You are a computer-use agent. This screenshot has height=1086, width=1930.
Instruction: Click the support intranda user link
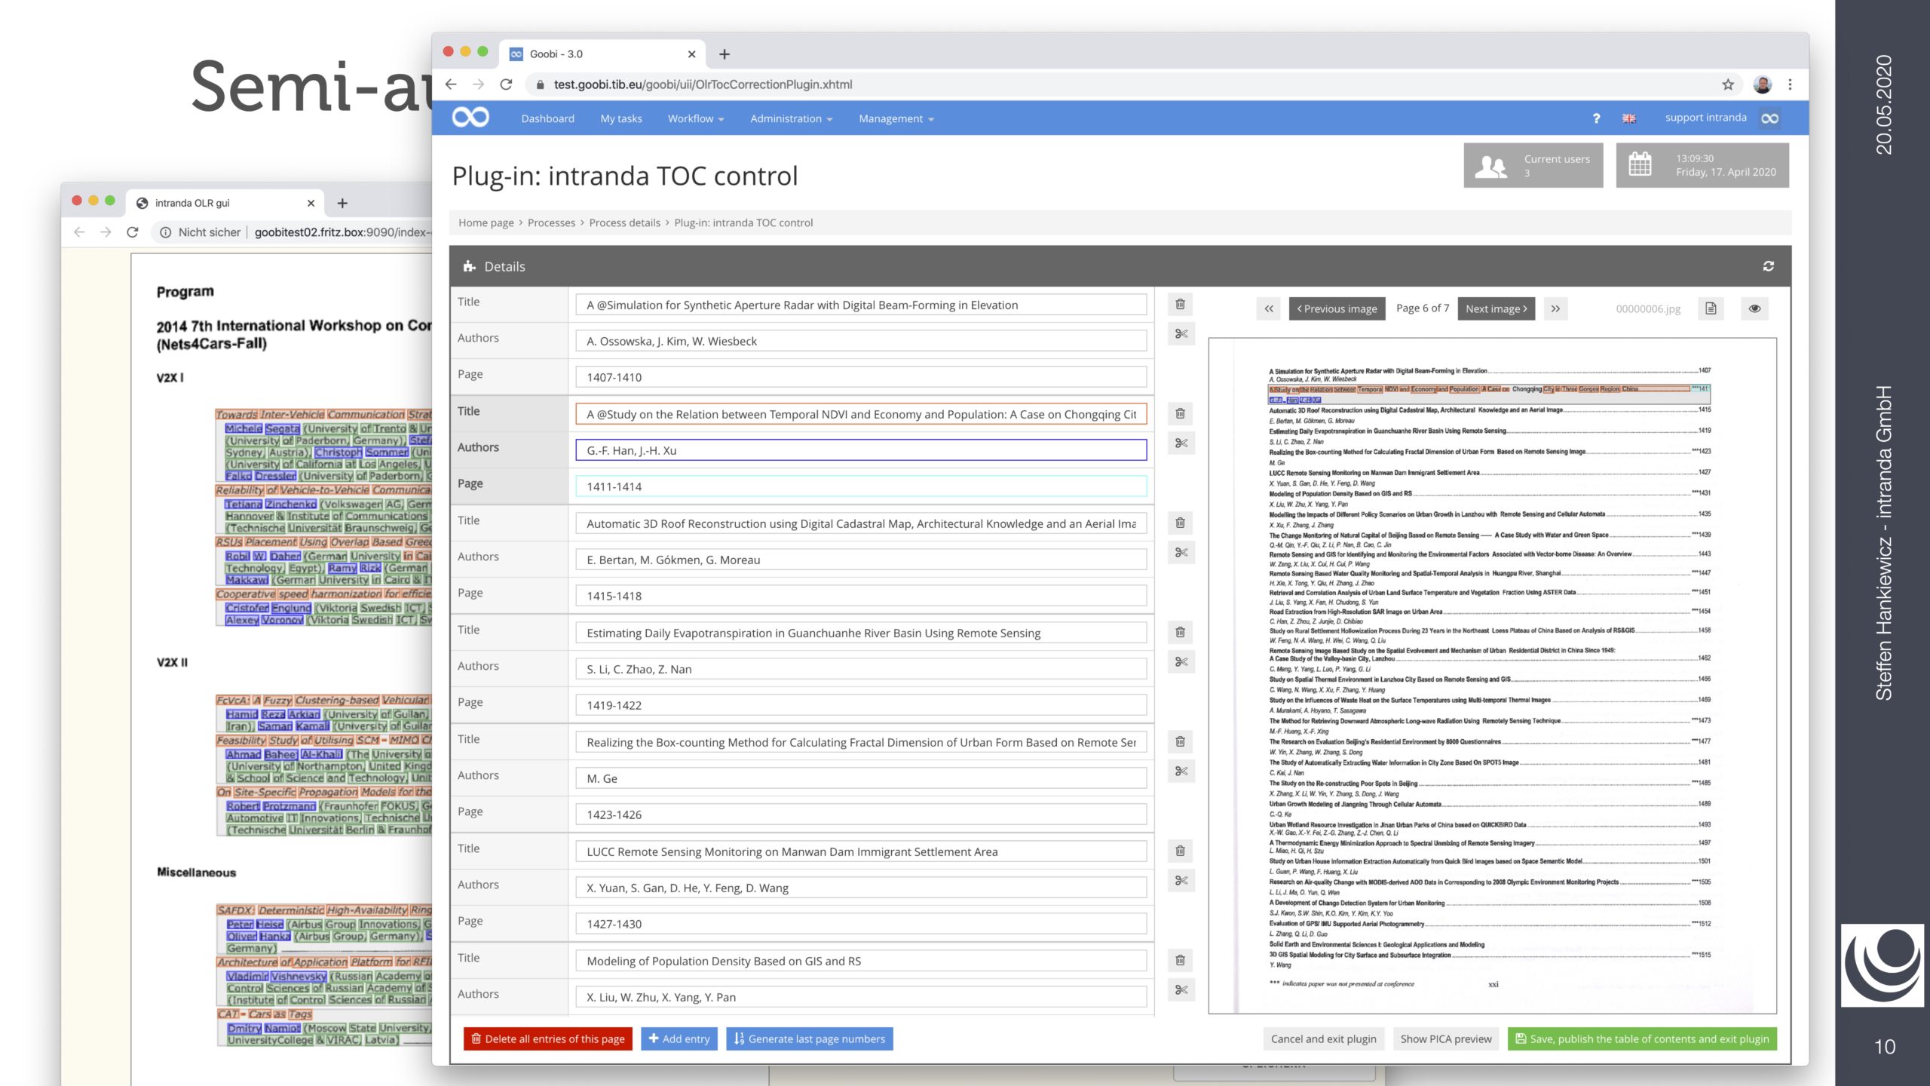point(1705,118)
